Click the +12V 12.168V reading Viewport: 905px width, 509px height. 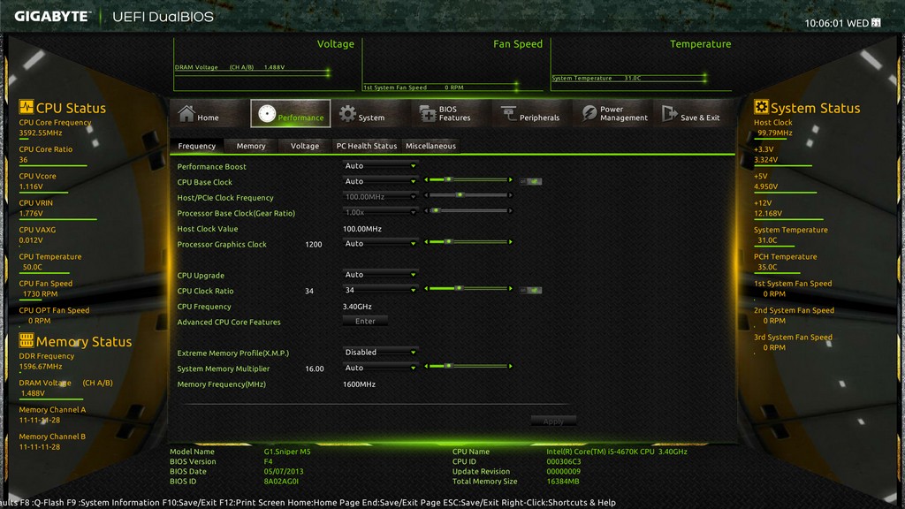click(x=768, y=214)
